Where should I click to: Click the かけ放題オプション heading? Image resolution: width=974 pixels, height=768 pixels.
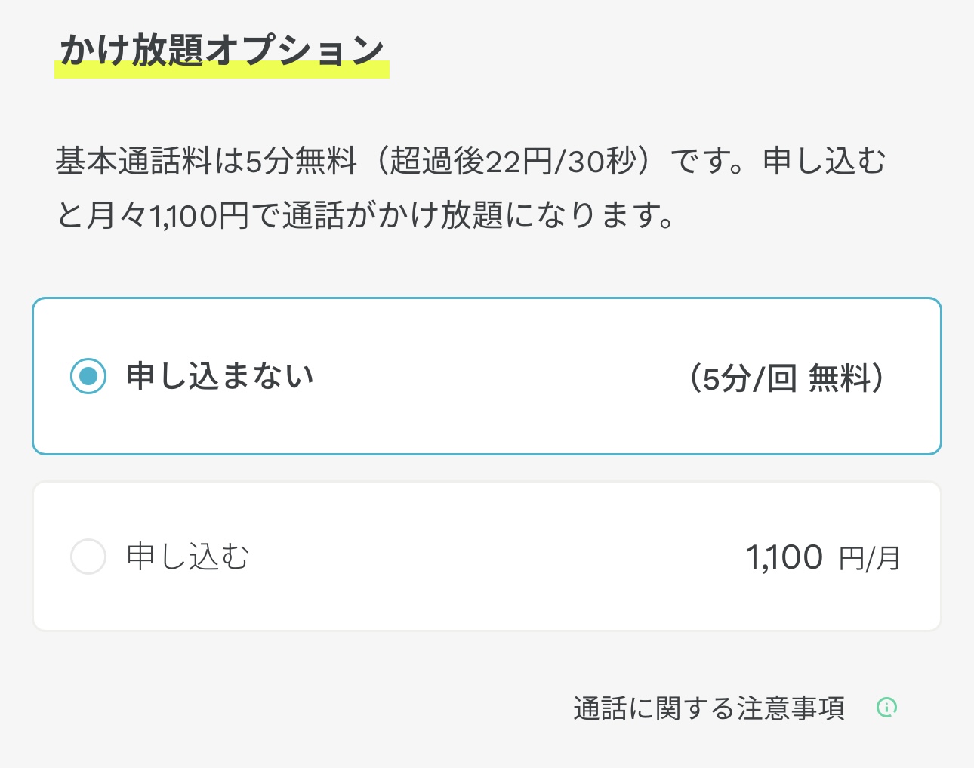(x=222, y=50)
